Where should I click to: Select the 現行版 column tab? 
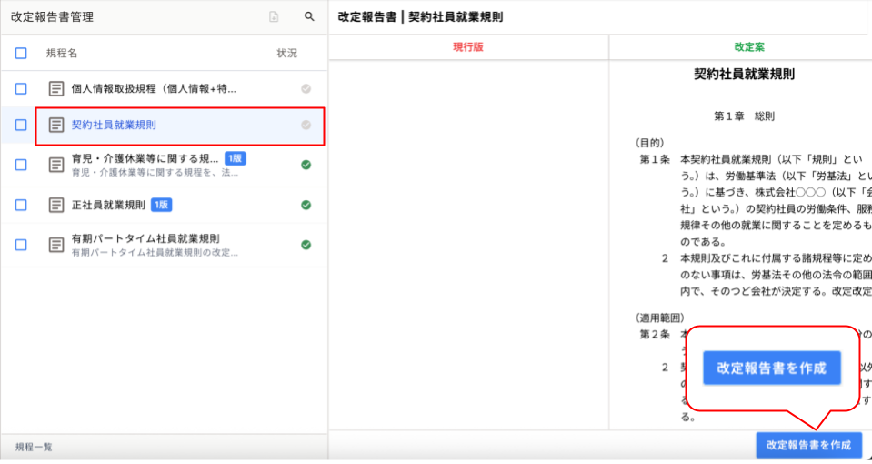[x=468, y=47]
